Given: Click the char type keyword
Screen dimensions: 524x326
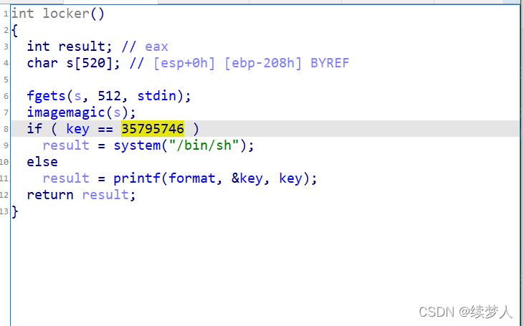Looking at the screenshot, I should pyautogui.click(x=42, y=63).
